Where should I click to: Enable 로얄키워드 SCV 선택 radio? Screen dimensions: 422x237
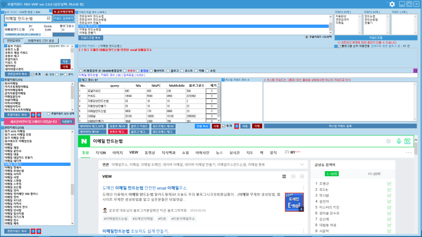(49, 114)
